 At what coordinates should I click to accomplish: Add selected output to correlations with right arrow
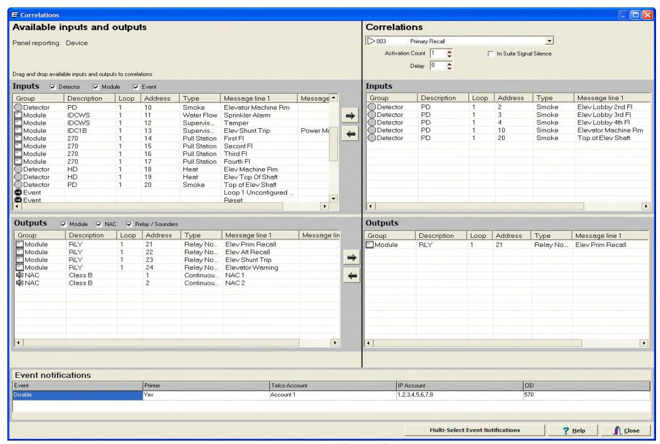(352, 258)
